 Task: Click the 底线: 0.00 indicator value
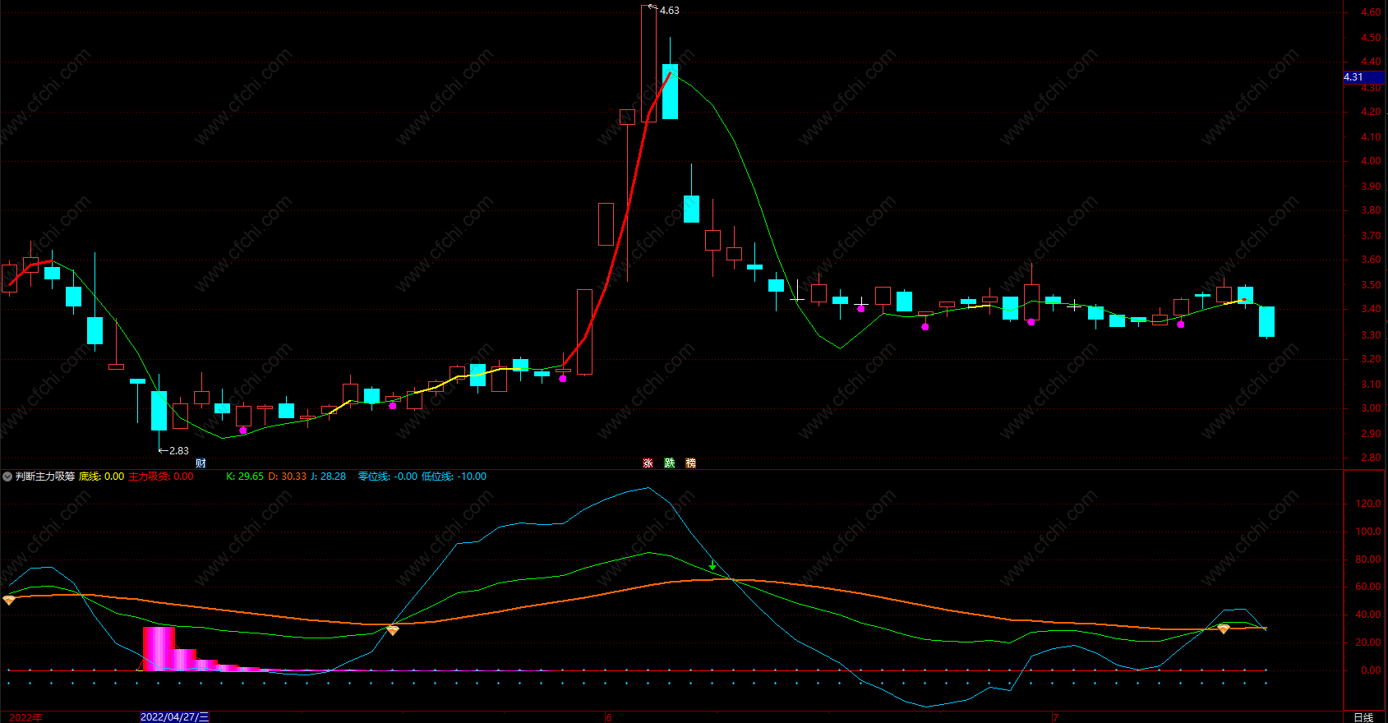click(101, 477)
